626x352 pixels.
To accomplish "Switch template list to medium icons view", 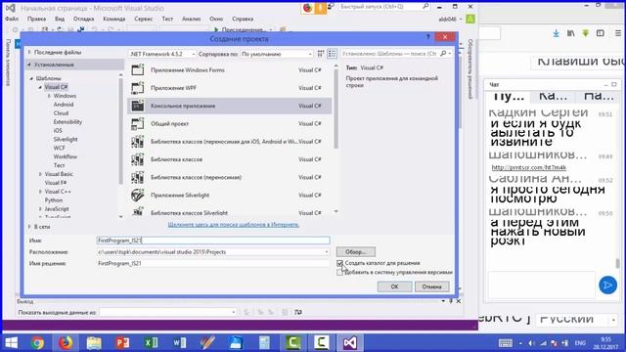I will coord(332,54).
